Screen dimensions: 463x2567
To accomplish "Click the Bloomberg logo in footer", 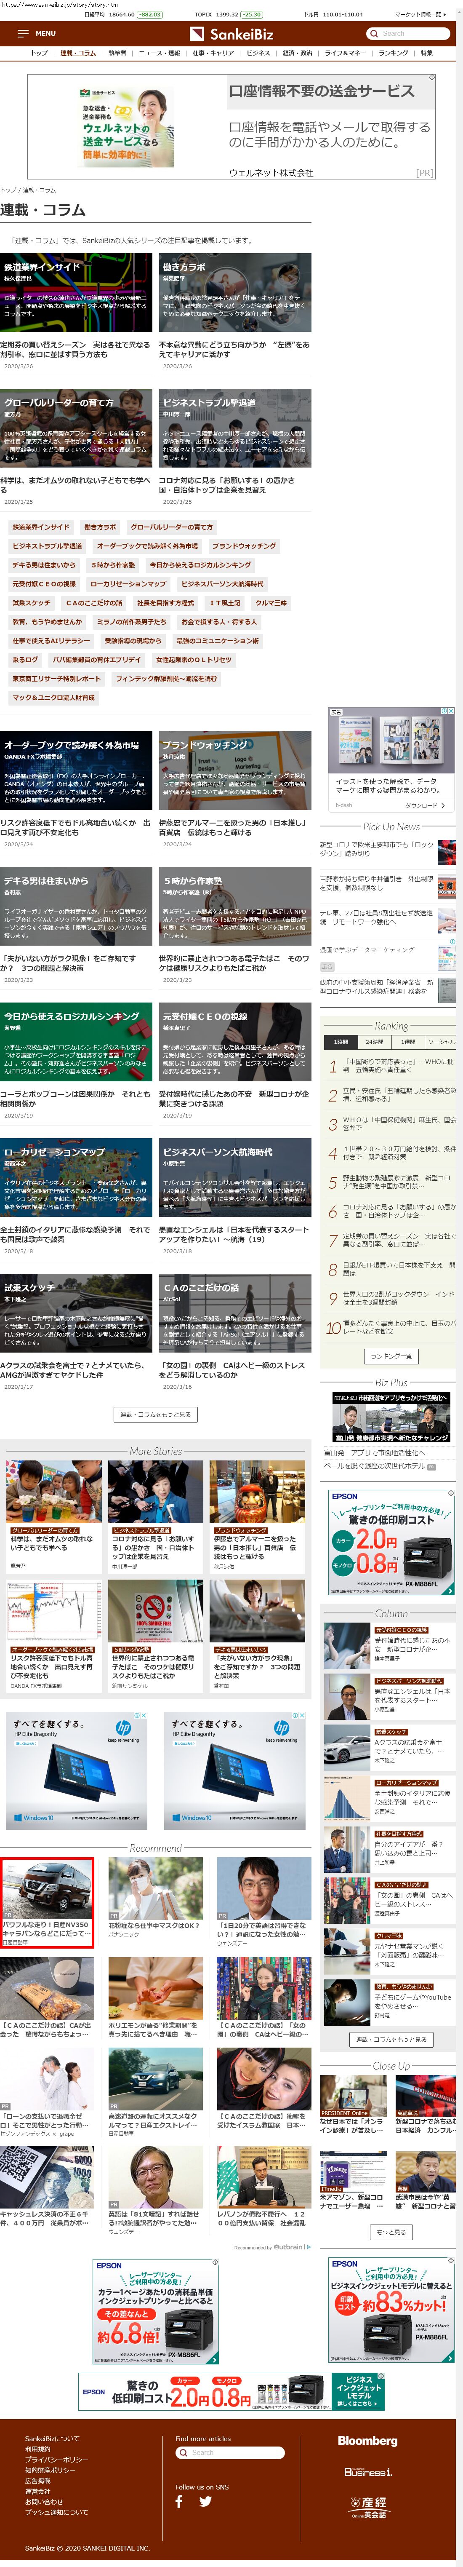I will pos(367,2441).
